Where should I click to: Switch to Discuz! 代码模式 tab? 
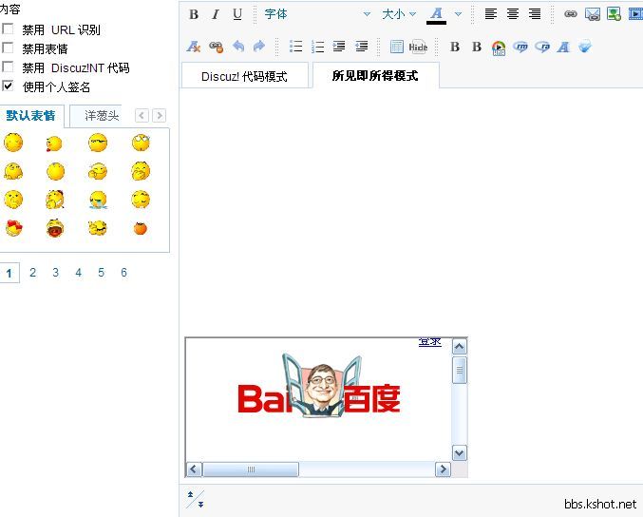(x=244, y=76)
